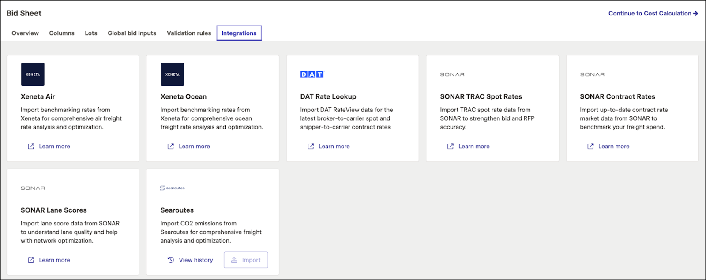Select the Validation rules tab
This screenshot has height=280, width=706.
[x=189, y=33]
